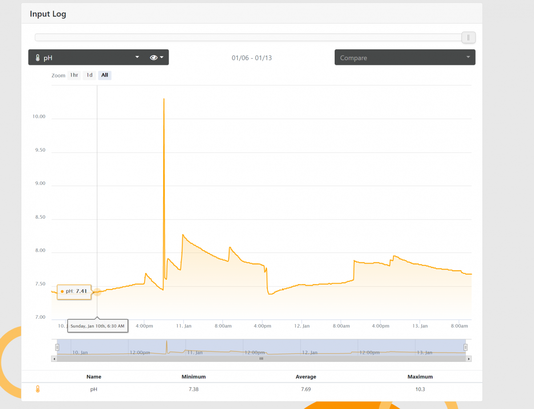Click the minimum value 7.38
Image resolution: width=534 pixels, height=409 pixels.
194,389
